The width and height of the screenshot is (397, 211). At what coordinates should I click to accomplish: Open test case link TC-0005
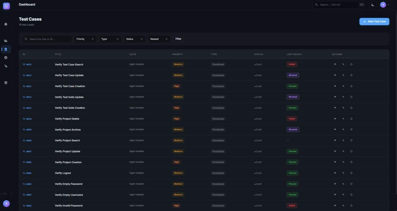tap(27, 173)
